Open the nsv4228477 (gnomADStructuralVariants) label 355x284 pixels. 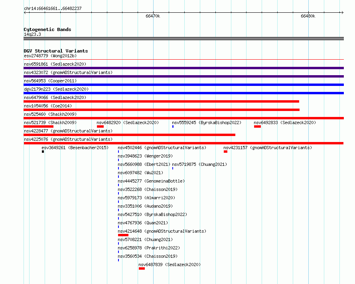click(68, 131)
